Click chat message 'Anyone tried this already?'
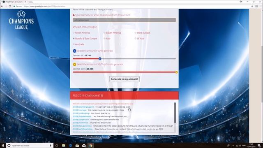 click(x=100, y=123)
